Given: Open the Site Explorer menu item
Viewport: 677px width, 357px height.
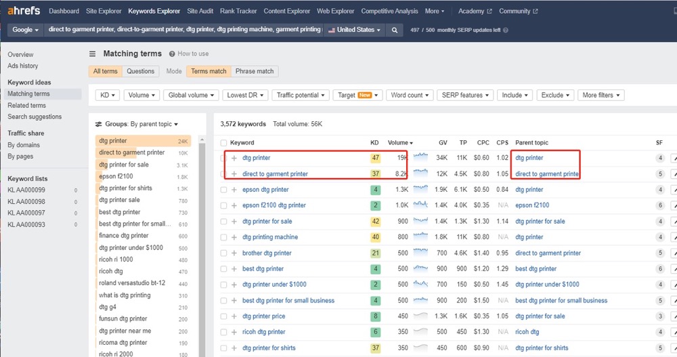Looking at the screenshot, I should pyautogui.click(x=104, y=12).
